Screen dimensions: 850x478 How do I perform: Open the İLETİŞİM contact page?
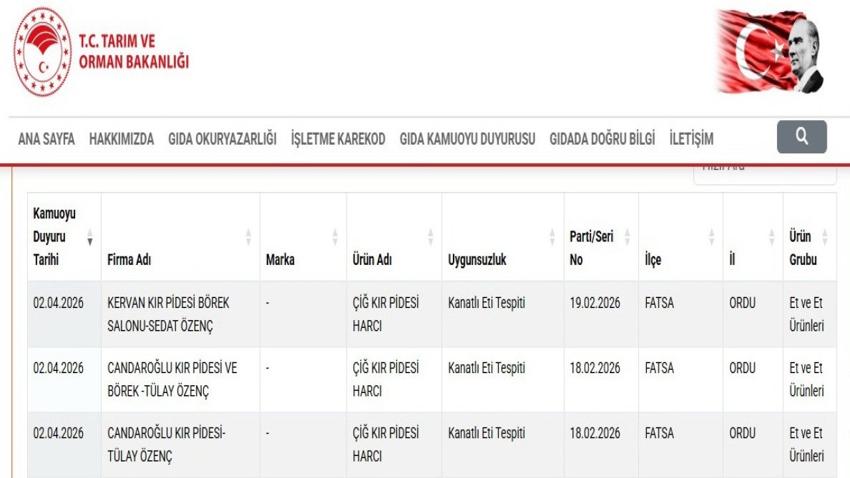pyautogui.click(x=691, y=139)
